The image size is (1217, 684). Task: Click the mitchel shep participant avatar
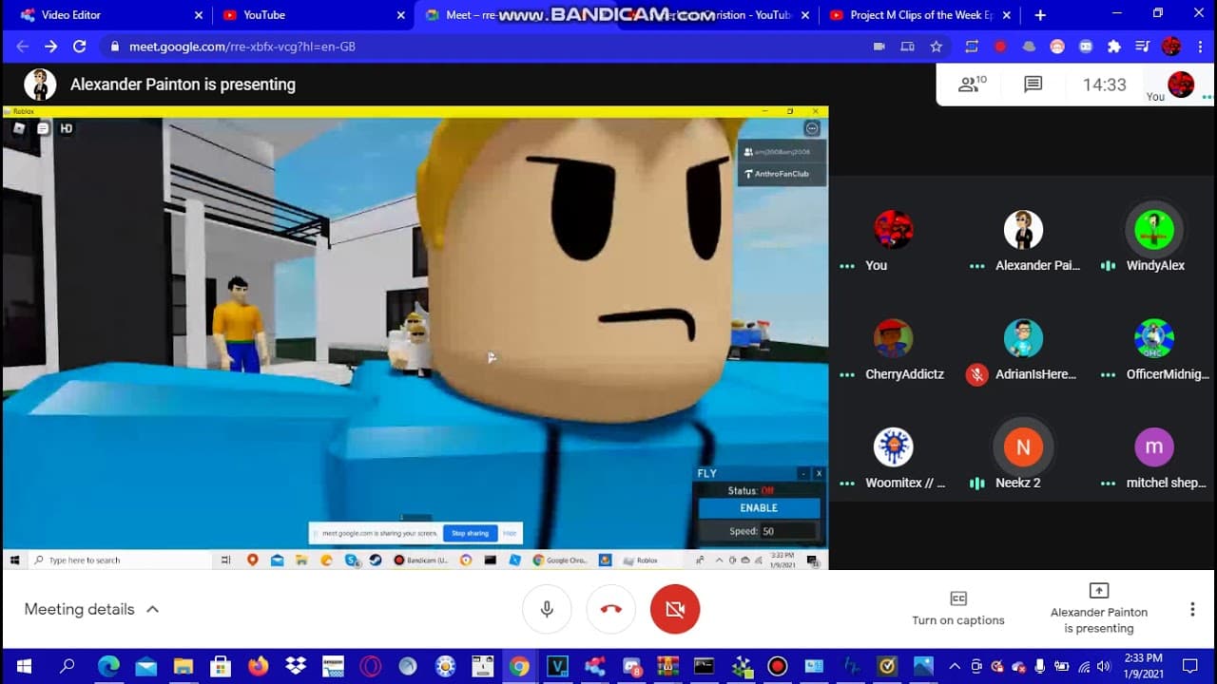tap(1154, 446)
